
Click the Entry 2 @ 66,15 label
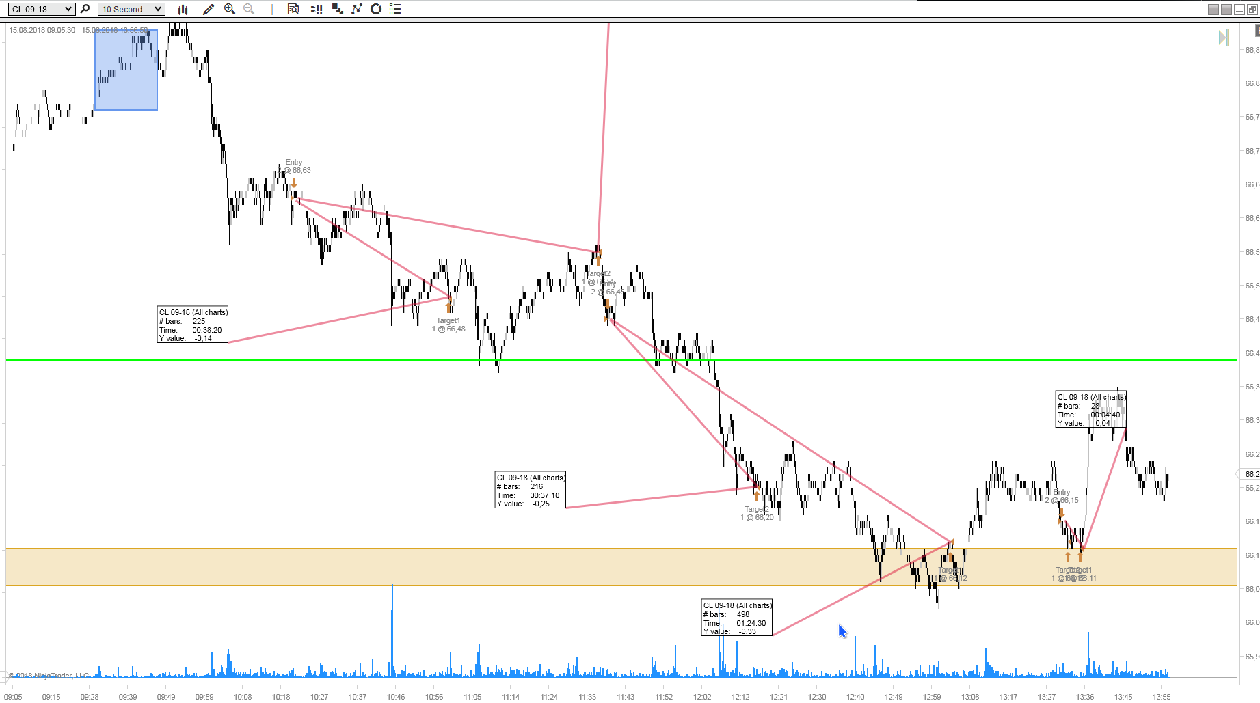1061,496
